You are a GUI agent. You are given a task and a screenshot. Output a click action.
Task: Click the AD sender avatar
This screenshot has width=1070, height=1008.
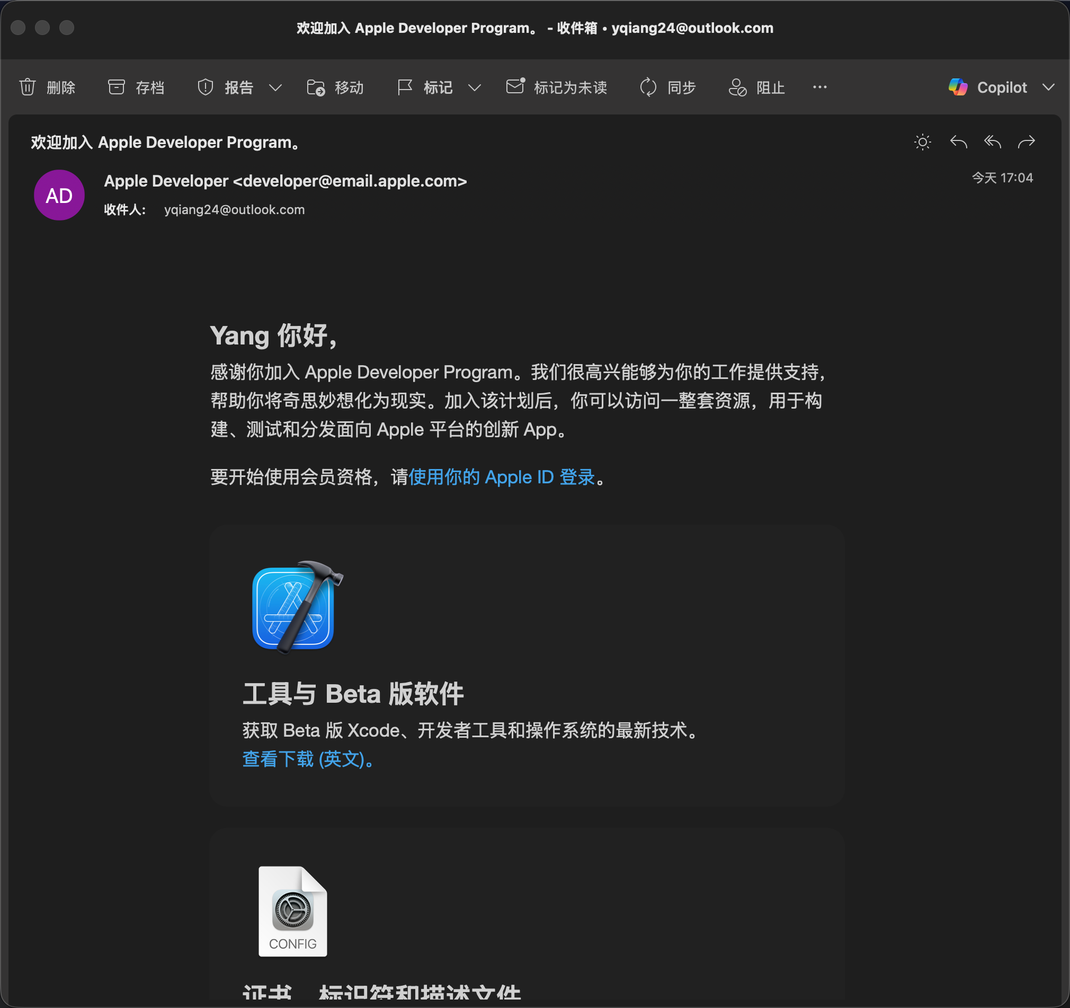click(x=59, y=196)
